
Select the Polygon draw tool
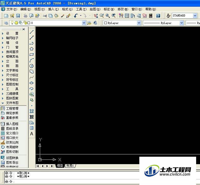coord(32,49)
